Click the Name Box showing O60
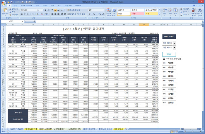 (x=11, y=21)
